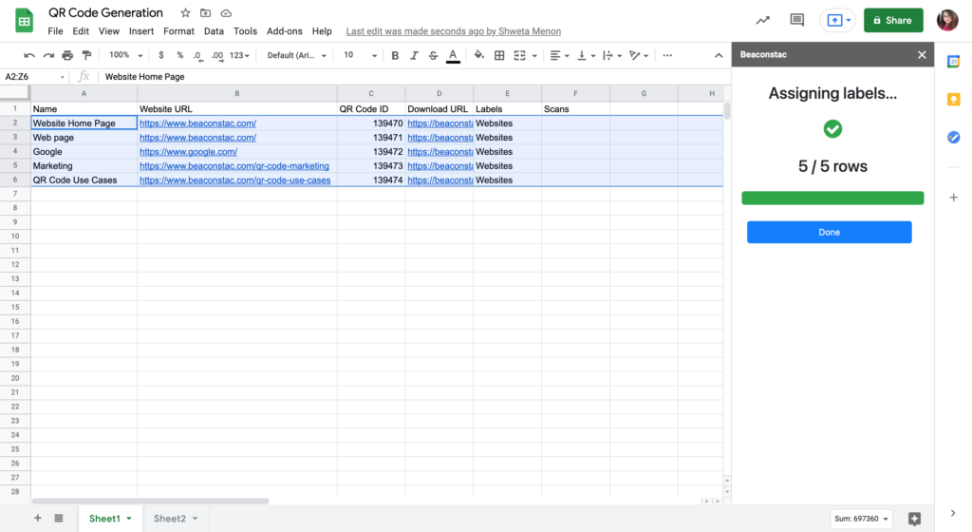
Task: Open the font size dropdown
Action: pos(360,55)
